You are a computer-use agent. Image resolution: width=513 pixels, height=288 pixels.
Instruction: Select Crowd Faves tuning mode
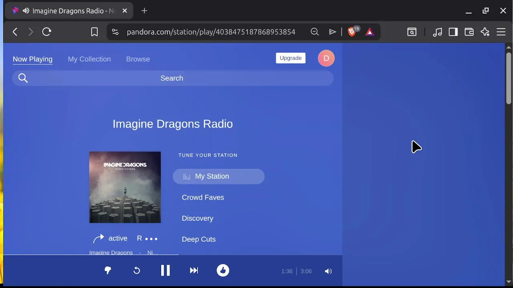click(x=203, y=198)
